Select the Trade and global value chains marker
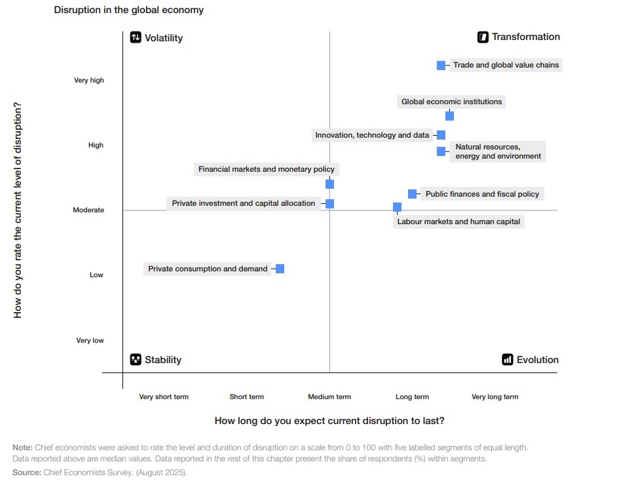Image resolution: width=634 pixels, height=485 pixels. coord(441,66)
